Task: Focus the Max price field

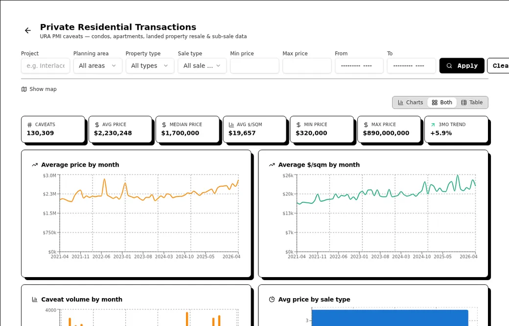Action: pyautogui.click(x=307, y=66)
